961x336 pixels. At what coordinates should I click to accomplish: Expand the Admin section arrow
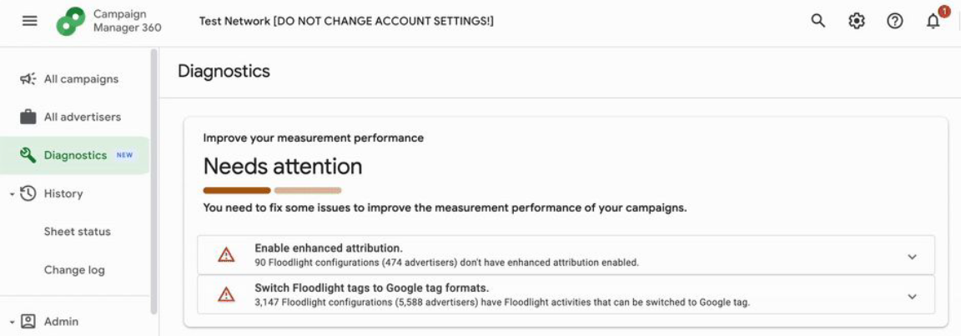(12, 322)
